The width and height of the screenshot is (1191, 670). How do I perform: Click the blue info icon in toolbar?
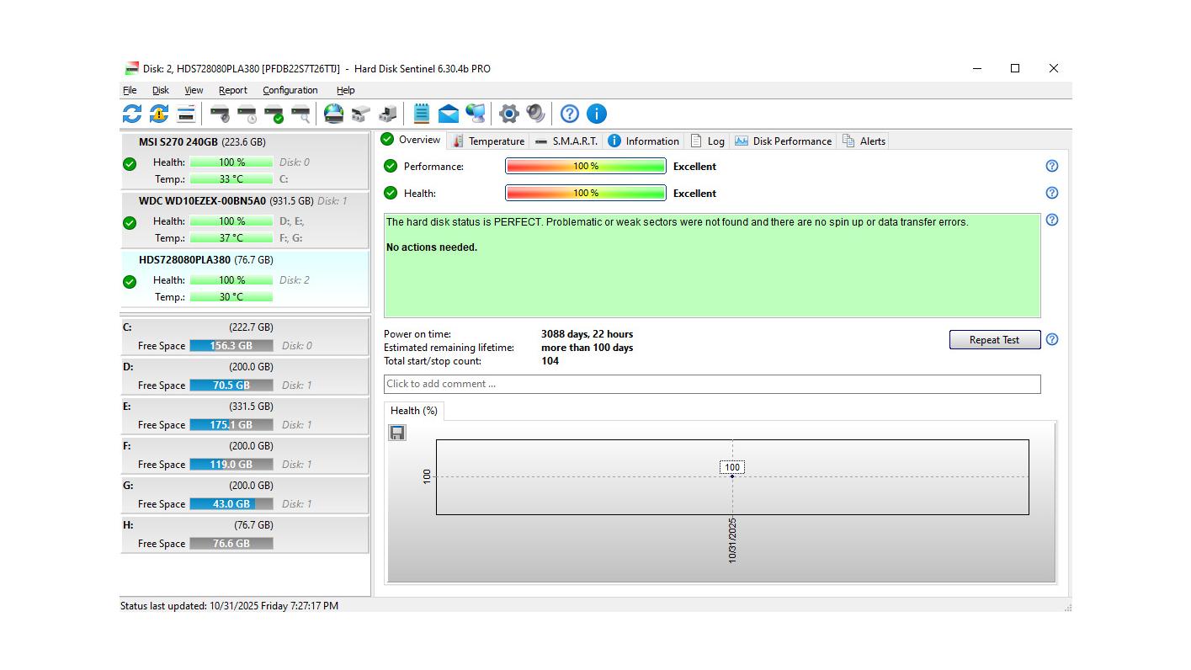596,114
